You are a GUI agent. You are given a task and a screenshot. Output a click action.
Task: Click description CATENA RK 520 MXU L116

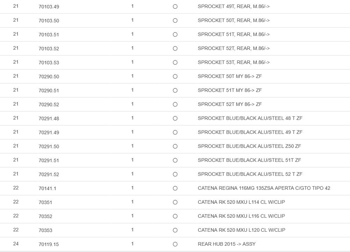(x=241, y=216)
